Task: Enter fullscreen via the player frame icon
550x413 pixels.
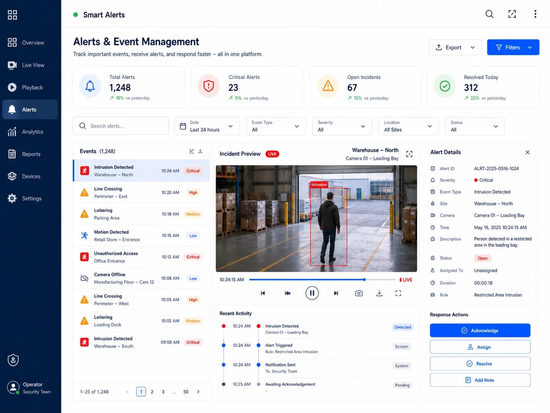Action: (398, 293)
